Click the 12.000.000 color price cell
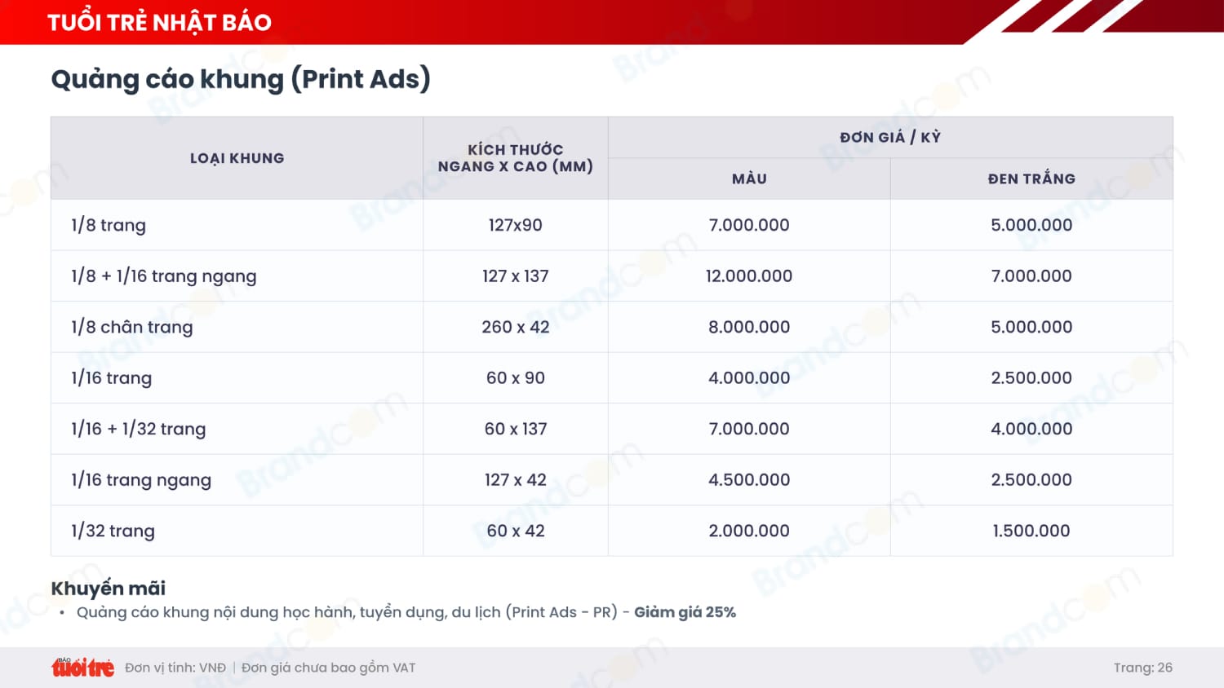1224x688 pixels. [748, 276]
